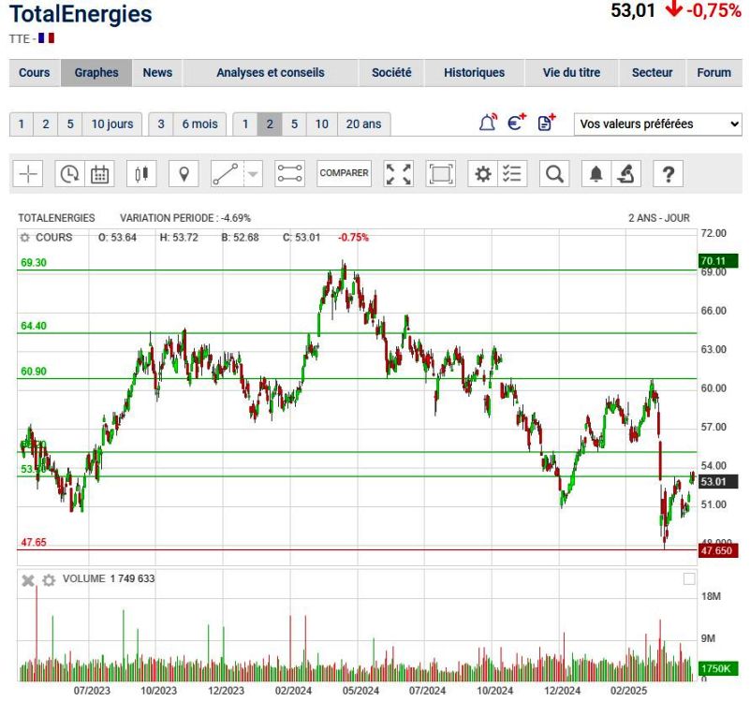Click the VARIATION PERIODE -4.69% text
Viewport: 750px width, 701px height.
(185, 218)
